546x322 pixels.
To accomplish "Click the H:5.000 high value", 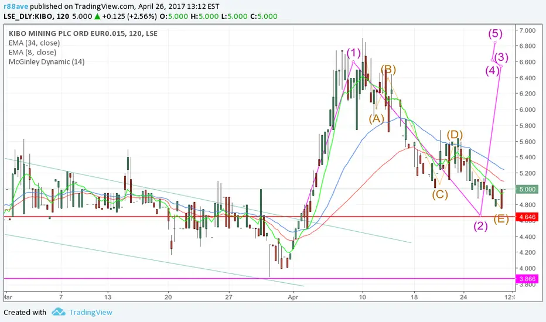I will pos(204,16).
